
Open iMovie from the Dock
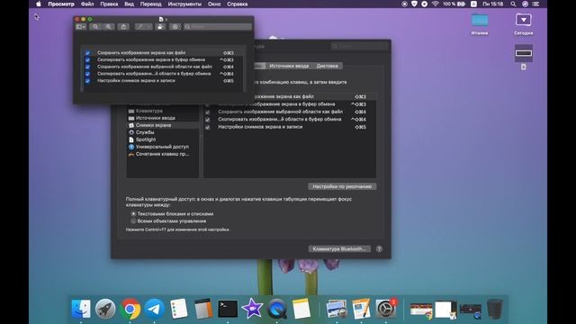252,309
